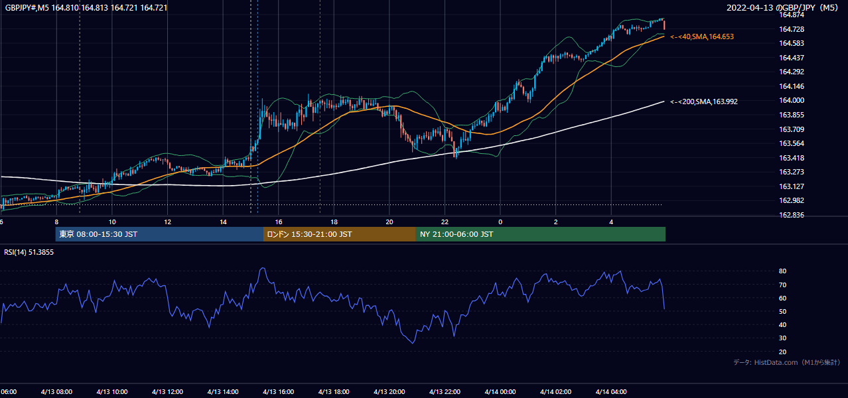The image size is (848, 398).
Task: Click price axis value 163.564
Action: [792, 143]
